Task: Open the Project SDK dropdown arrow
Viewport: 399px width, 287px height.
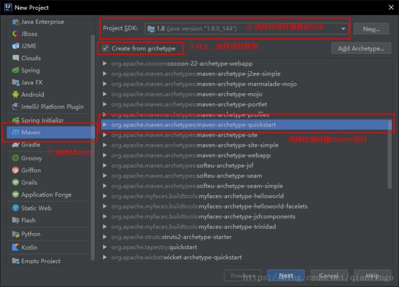Action: (343, 29)
